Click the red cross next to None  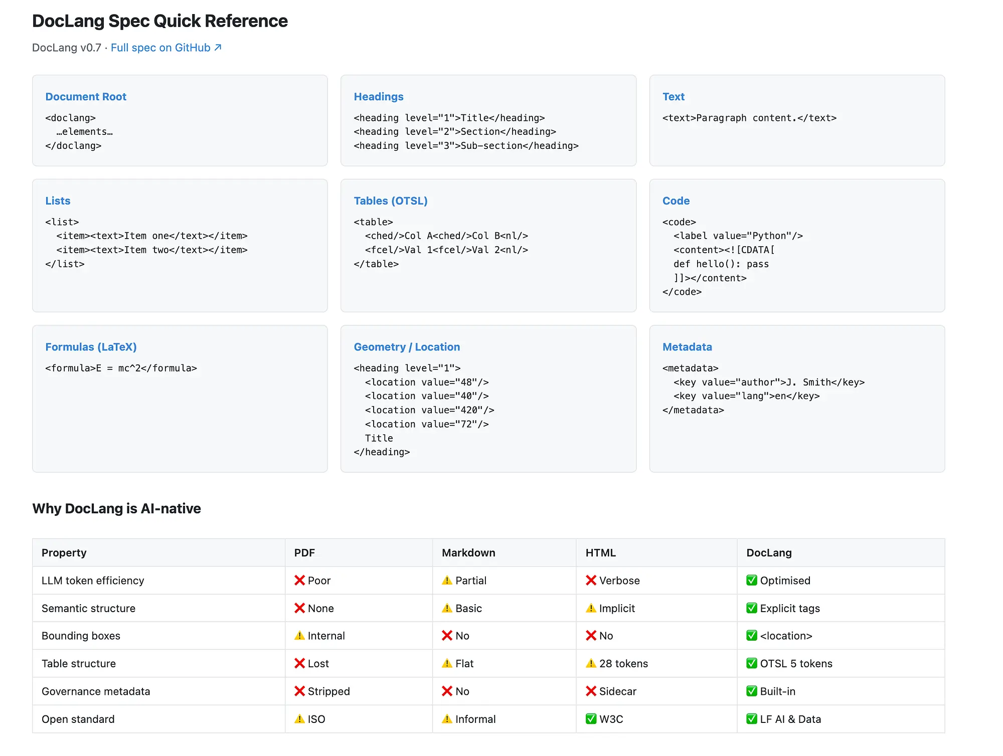click(x=299, y=608)
